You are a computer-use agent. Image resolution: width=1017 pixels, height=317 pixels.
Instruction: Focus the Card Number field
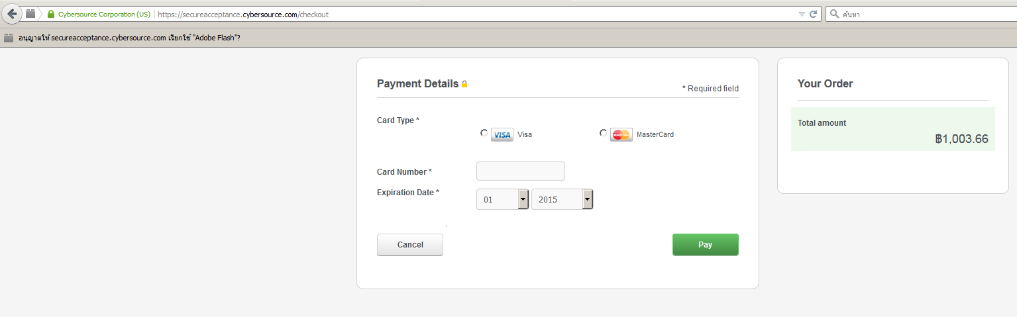521,171
